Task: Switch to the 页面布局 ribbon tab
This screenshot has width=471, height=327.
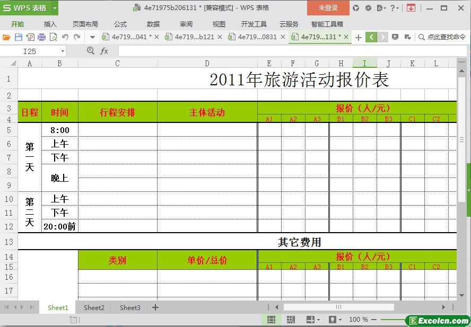Action: [85, 24]
